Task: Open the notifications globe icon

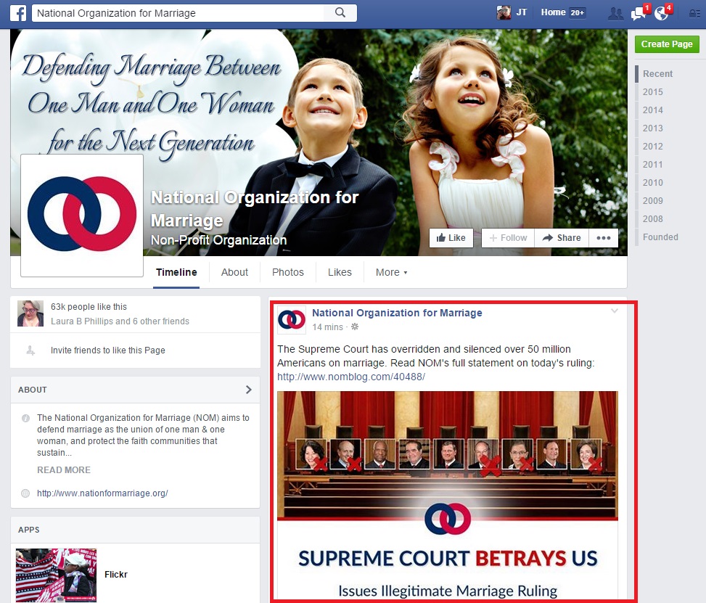Action: click(662, 12)
